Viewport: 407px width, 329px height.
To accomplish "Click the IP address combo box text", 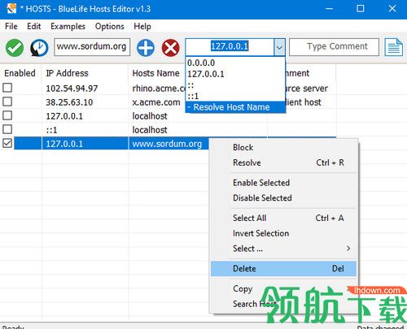I will point(230,47).
